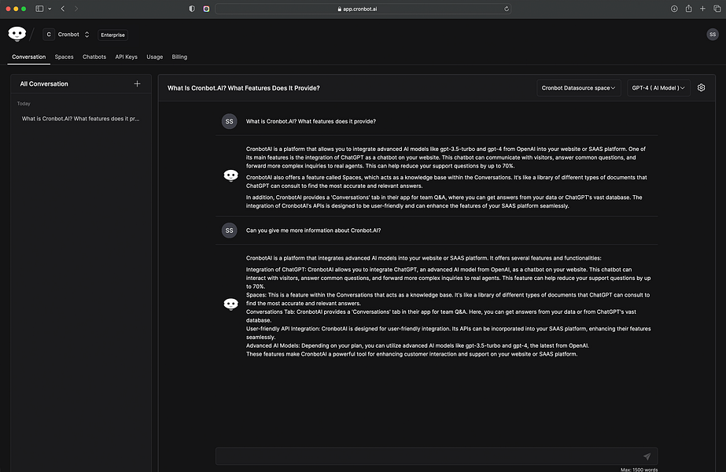The image size is (726, 472).
Task: Click the Cronbot logo icon
Action: click(17, 34)
